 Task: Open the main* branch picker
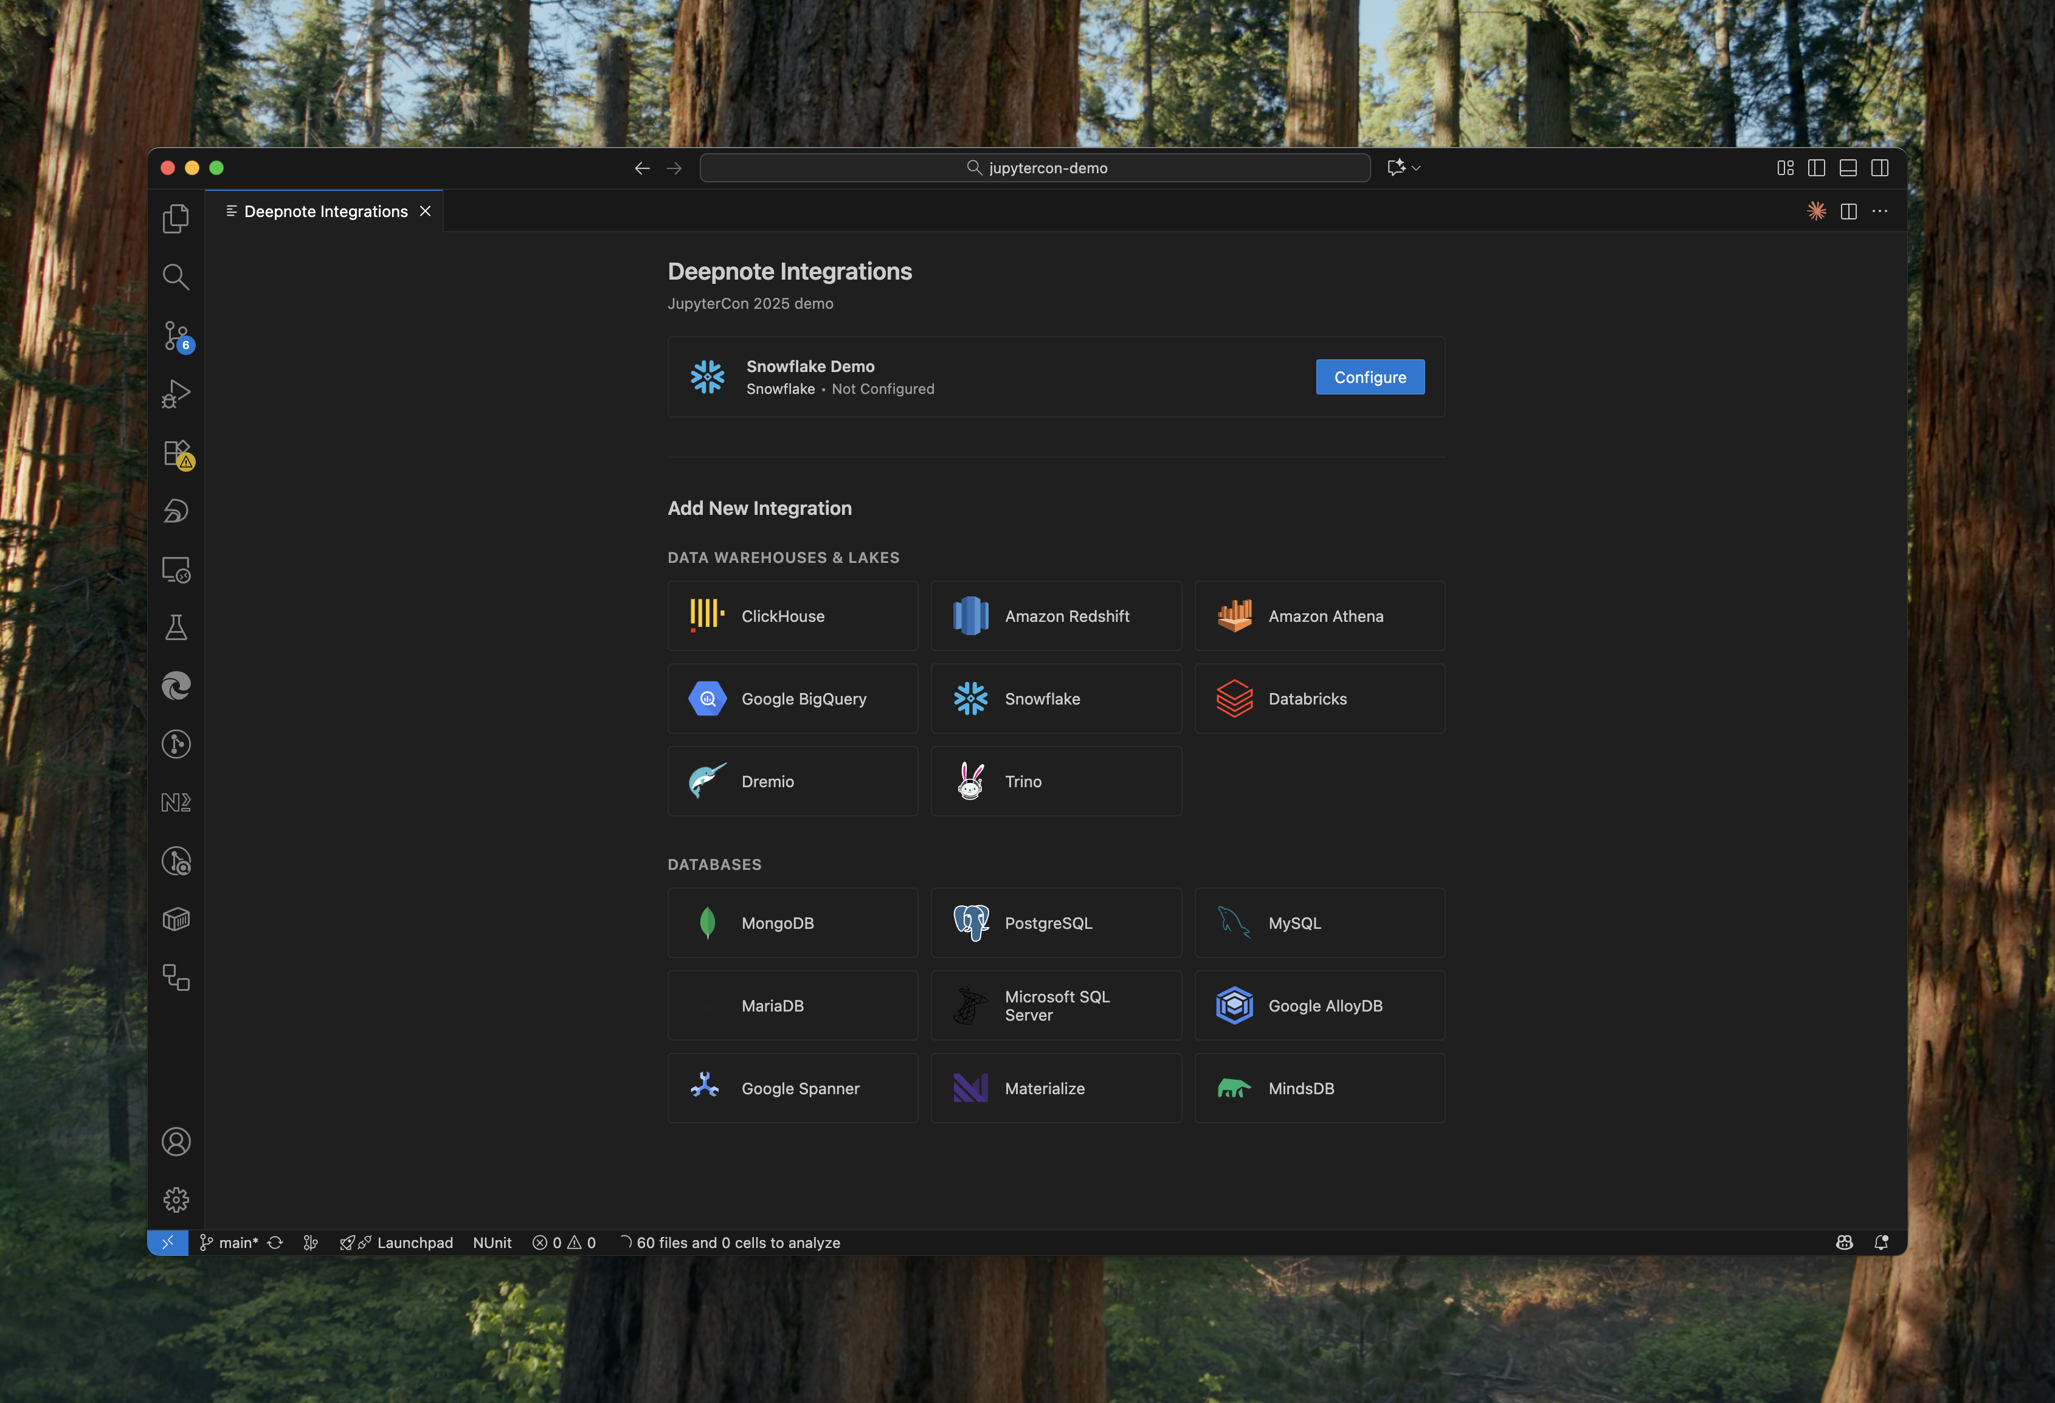tap(229, 1242)
